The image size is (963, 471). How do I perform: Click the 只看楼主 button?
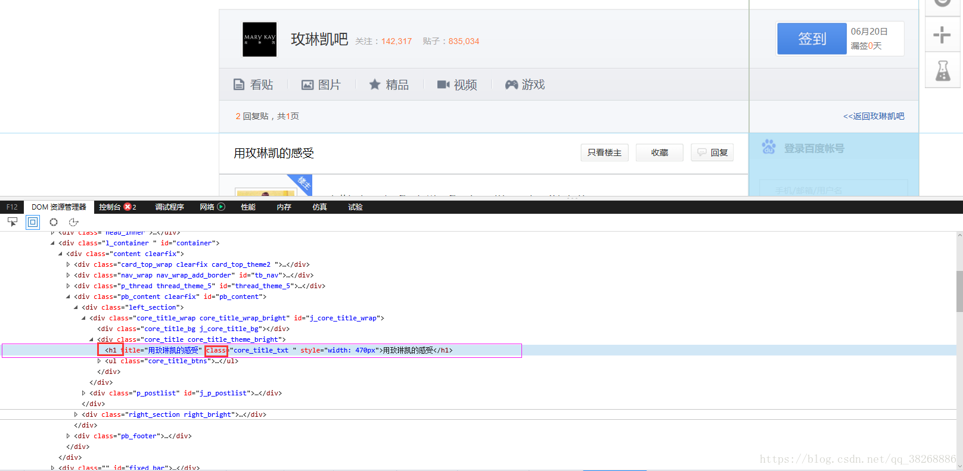click(604, 152)
